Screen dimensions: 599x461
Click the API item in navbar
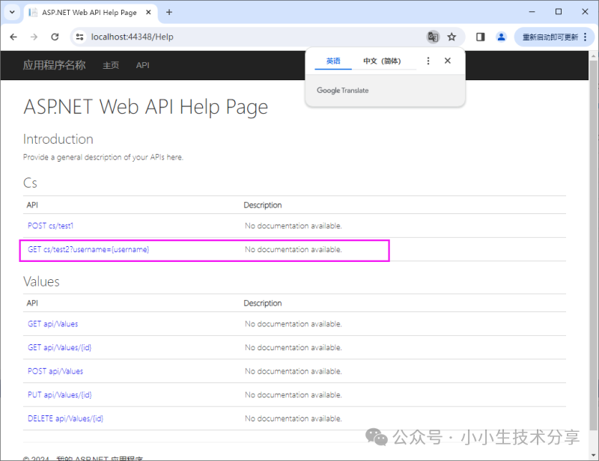142,65
